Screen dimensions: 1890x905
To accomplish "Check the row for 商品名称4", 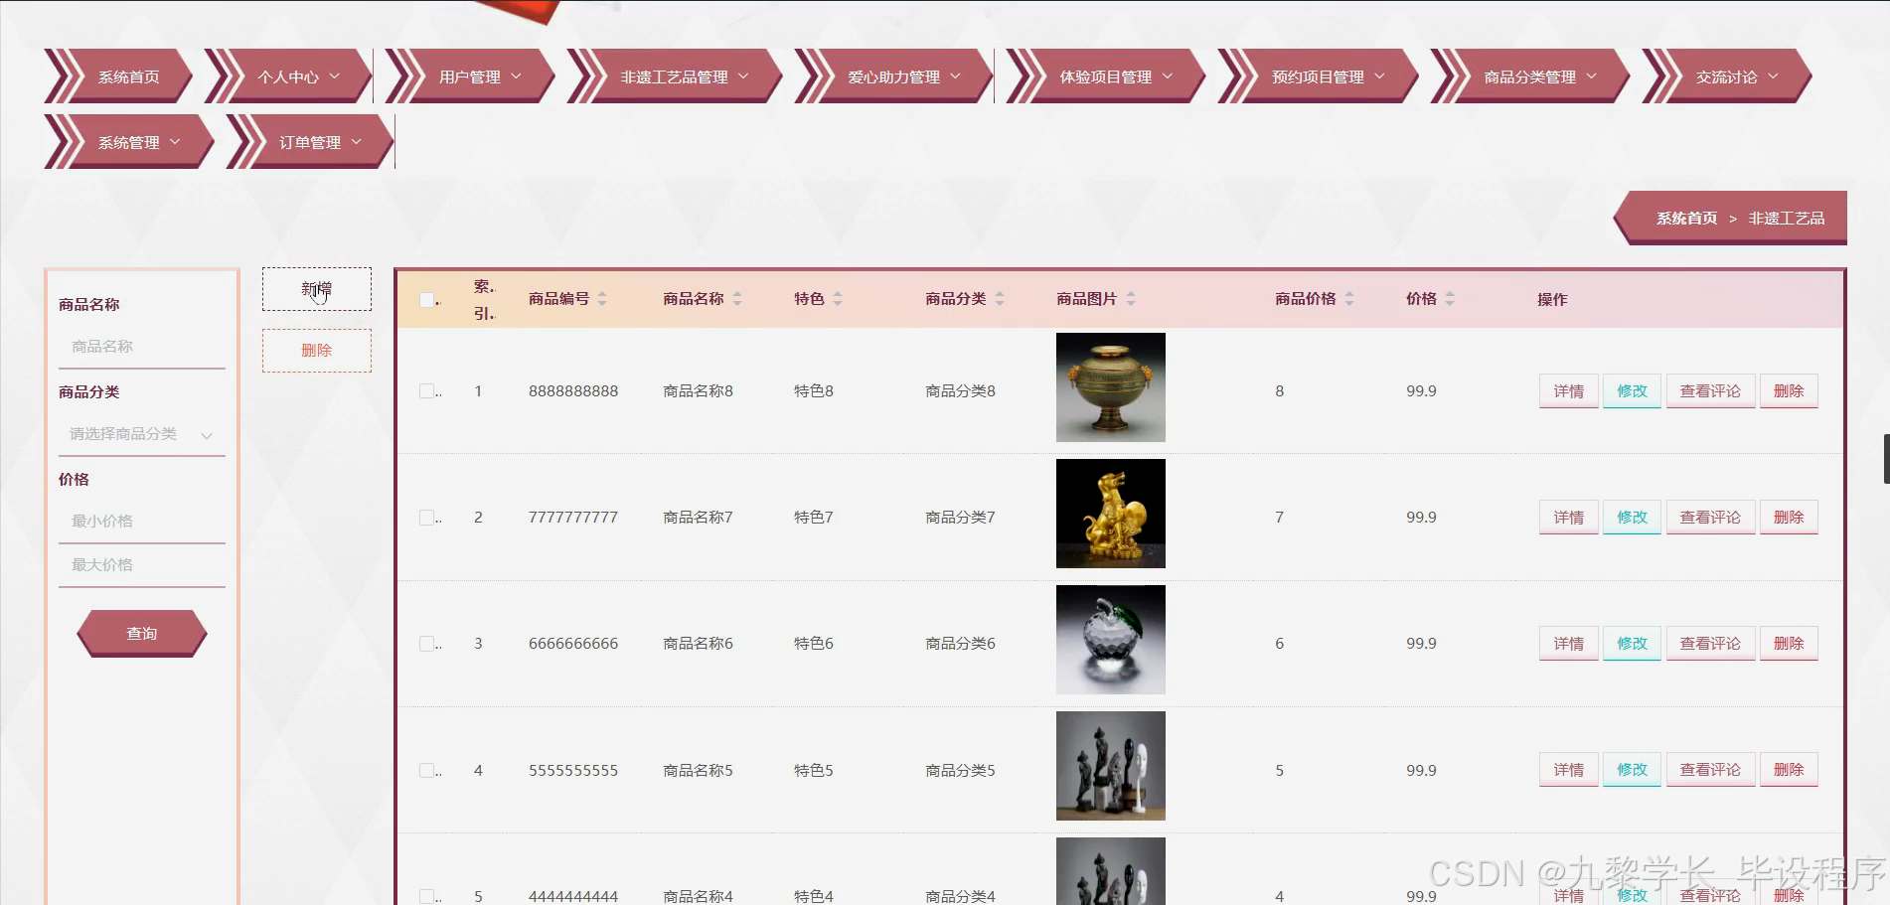I will pos(426,896).
